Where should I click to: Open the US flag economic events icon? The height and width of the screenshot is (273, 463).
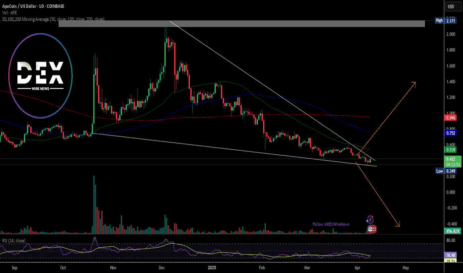pyautogui.click(x=371, y=229)
